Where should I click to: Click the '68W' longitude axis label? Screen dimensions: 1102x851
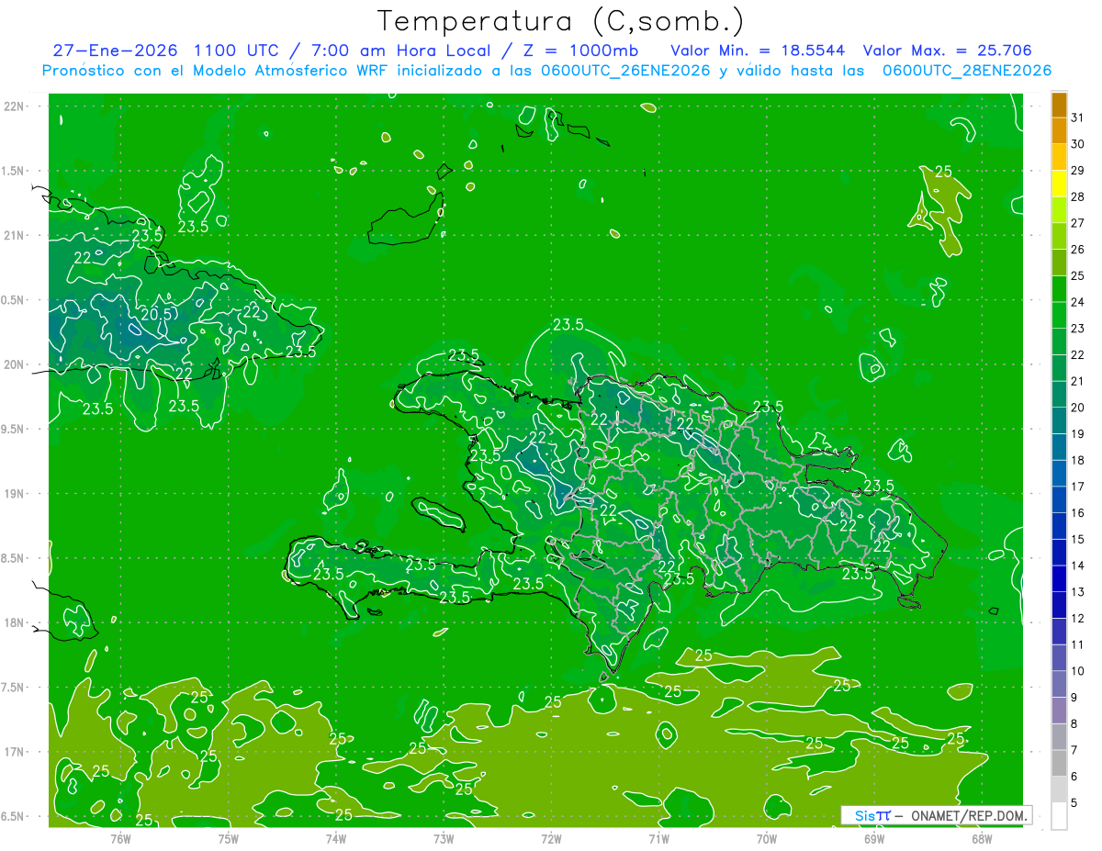(981, 838)
